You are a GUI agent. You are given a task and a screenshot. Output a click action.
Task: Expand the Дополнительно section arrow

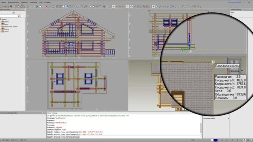pos(228,118)
